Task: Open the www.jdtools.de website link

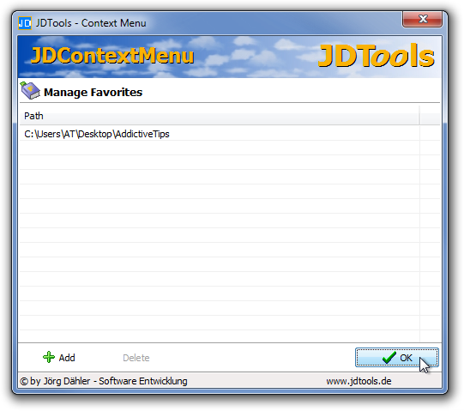Action: (x=359, y=381)
